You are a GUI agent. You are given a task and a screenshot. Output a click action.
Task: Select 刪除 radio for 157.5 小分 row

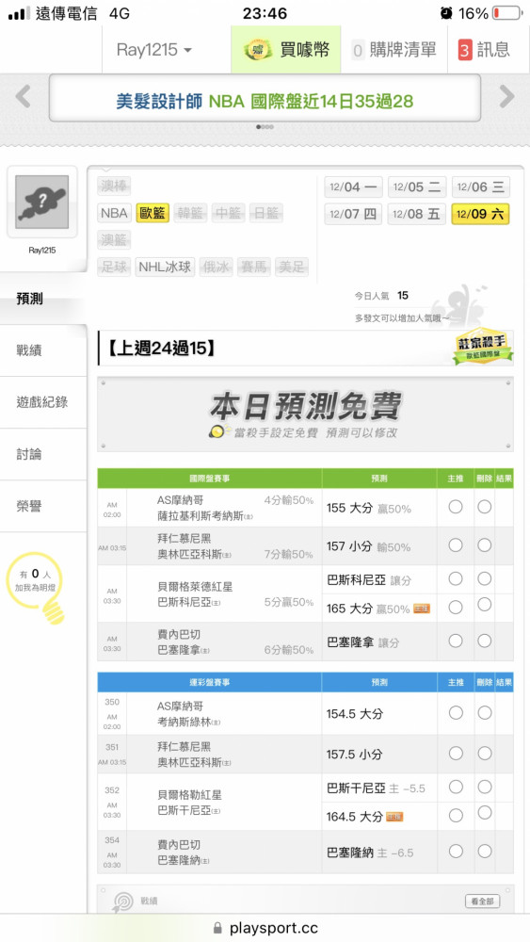pos(485,753)
